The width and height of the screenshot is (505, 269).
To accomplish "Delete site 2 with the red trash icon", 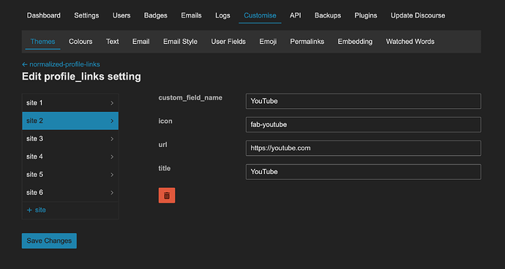I will coord(167,195).
